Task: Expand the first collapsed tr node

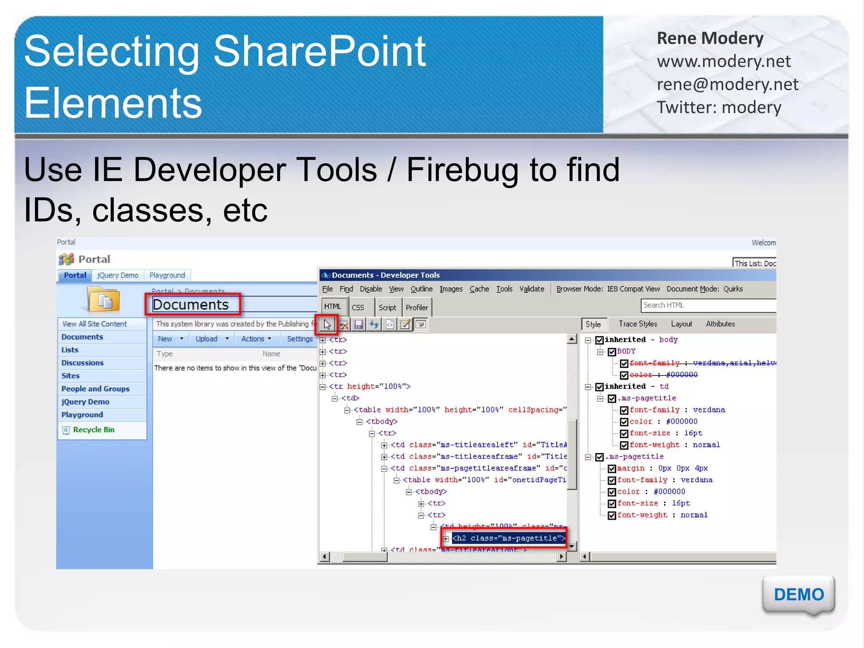Action: click(x=323, y=340)
